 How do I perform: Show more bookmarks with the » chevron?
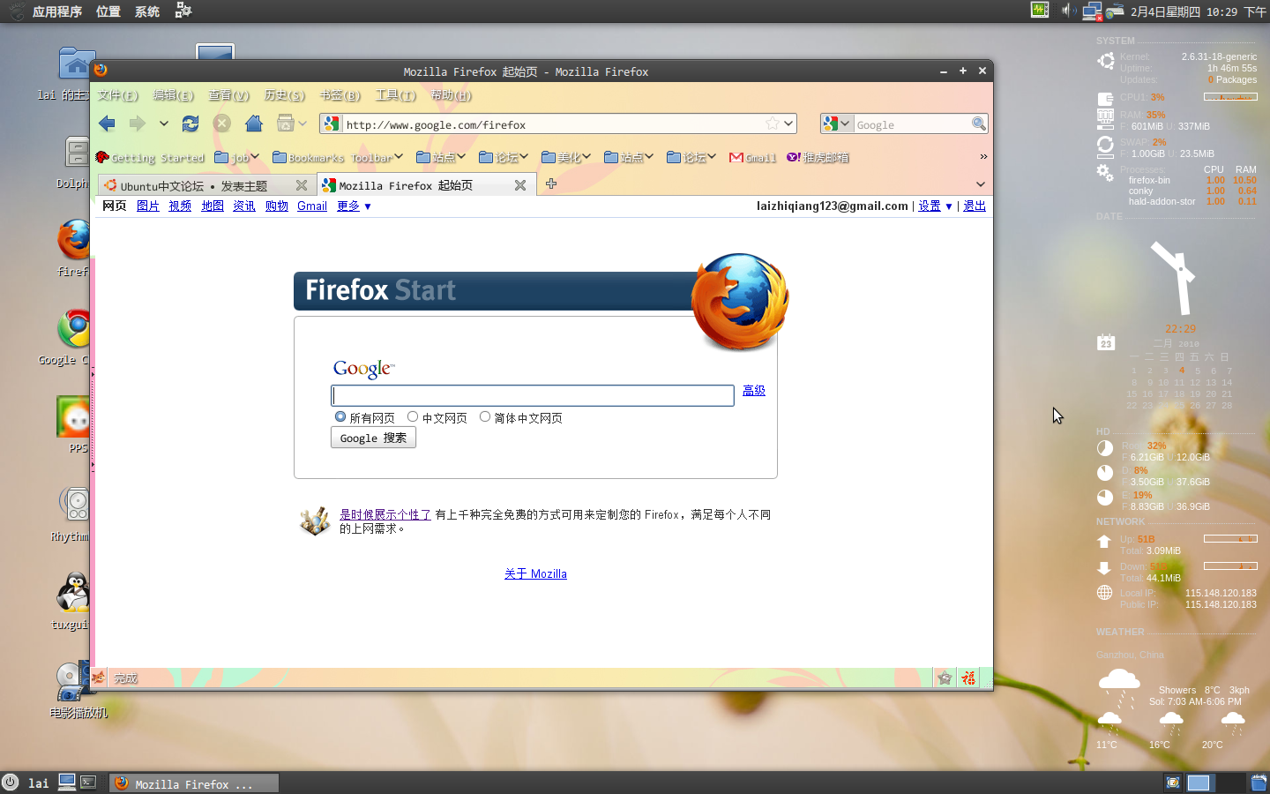click(983, 157)
